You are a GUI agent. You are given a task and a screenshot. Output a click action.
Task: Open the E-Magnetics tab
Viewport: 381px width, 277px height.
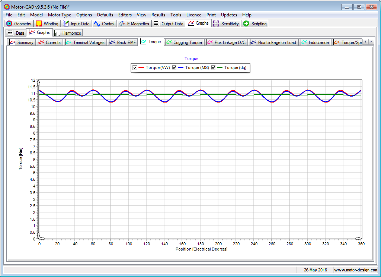coord(134,23)
